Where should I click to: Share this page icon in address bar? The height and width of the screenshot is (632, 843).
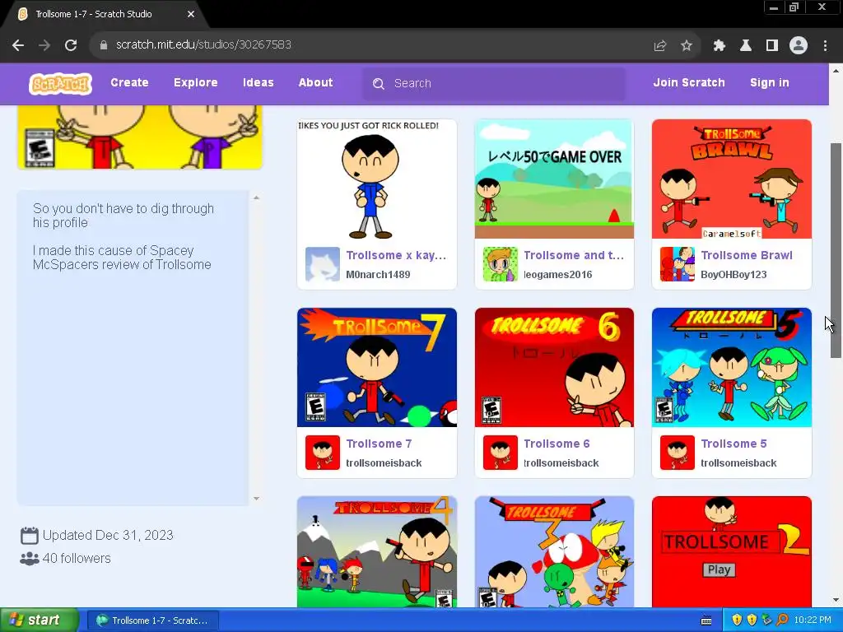660,45
